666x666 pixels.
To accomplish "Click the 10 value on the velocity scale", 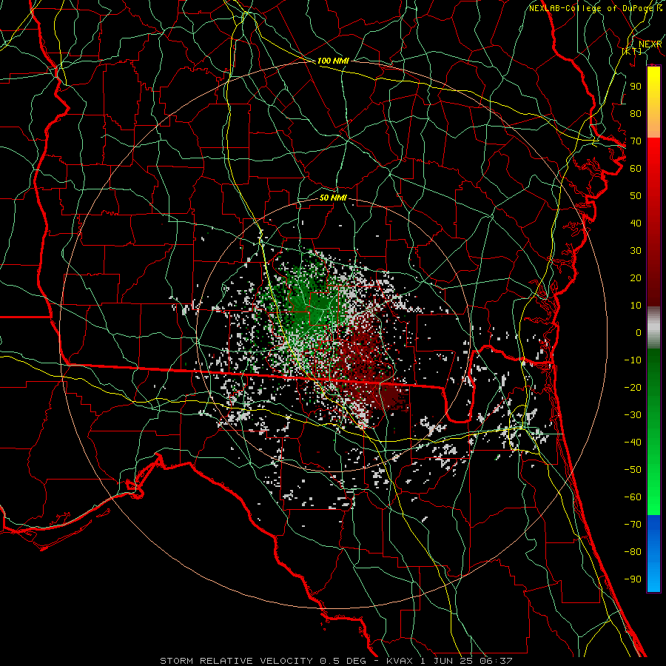I will pos(636,306).
